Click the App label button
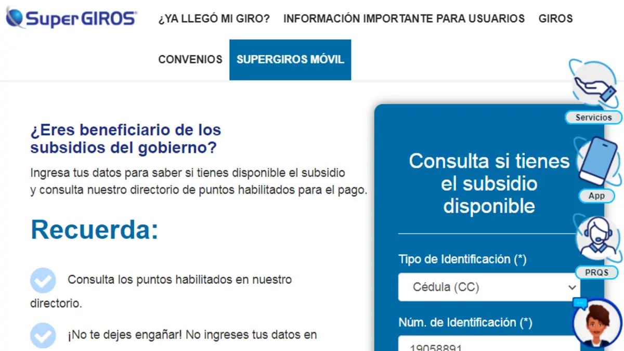The height and width of the screenshot is (351, 624). tap(596, 196)
